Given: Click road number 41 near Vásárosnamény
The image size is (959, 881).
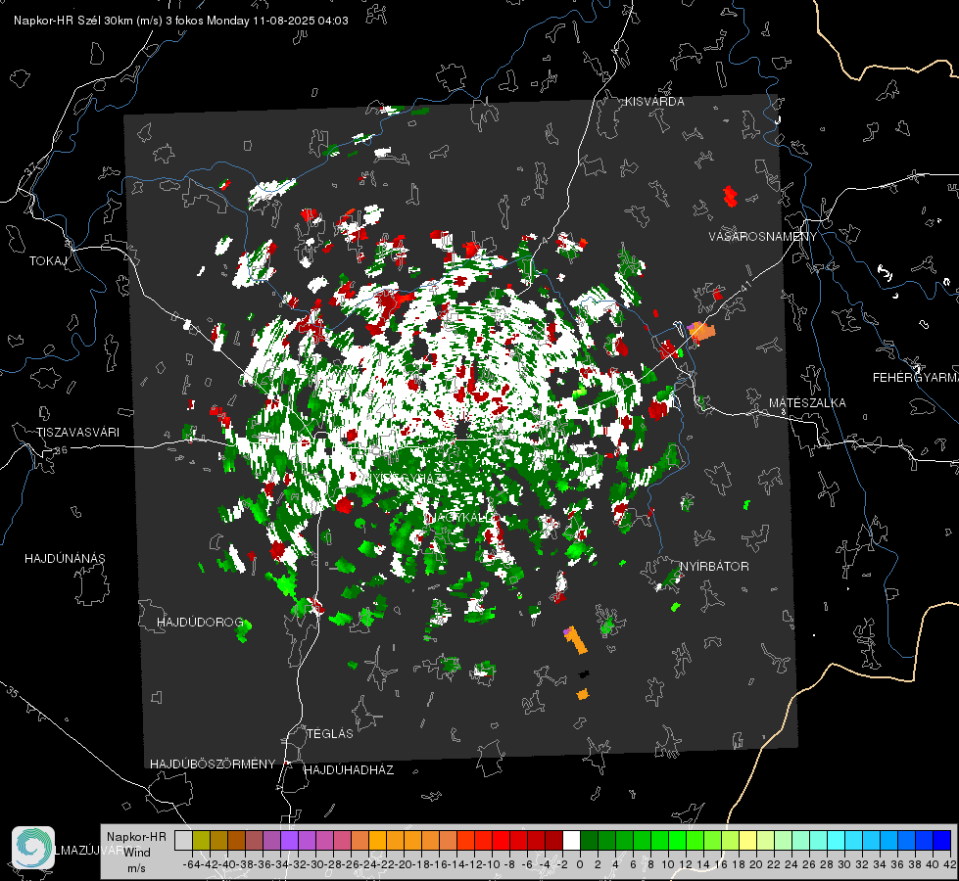Looking at the screenshot, I should pyautogui.click(x=745, y=284).
